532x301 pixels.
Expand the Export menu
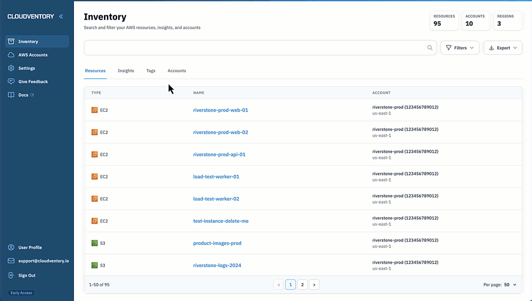click(x=502, y=47)
